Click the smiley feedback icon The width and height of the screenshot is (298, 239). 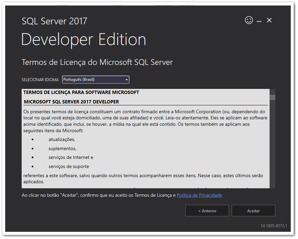pyautogui.click(x=249, y=20)
